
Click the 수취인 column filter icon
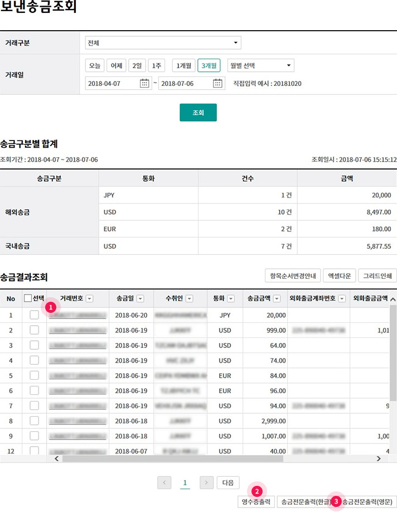point(189,299)
